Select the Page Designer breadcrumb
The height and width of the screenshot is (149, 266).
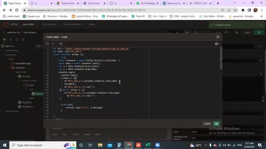30,32
